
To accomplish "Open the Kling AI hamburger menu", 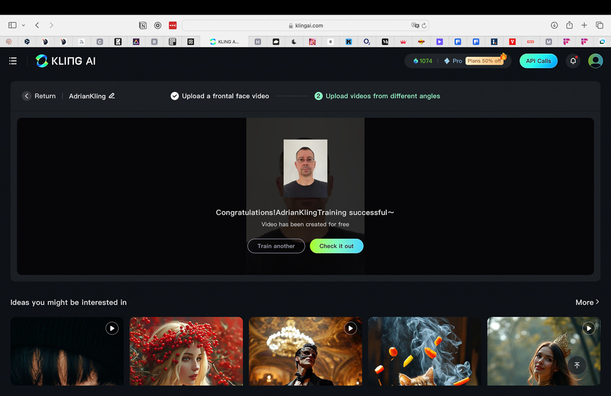I will tap(13, 60).
